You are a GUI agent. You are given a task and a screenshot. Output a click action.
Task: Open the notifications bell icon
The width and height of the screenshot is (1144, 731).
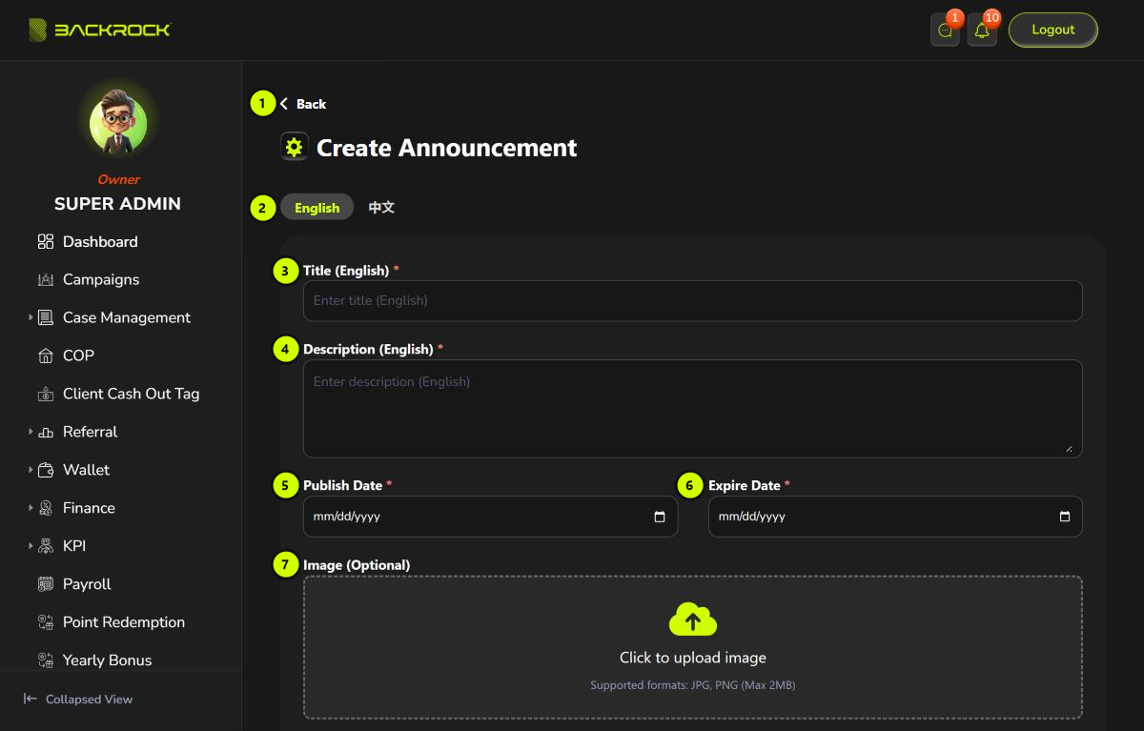click(x=982, y=30)
